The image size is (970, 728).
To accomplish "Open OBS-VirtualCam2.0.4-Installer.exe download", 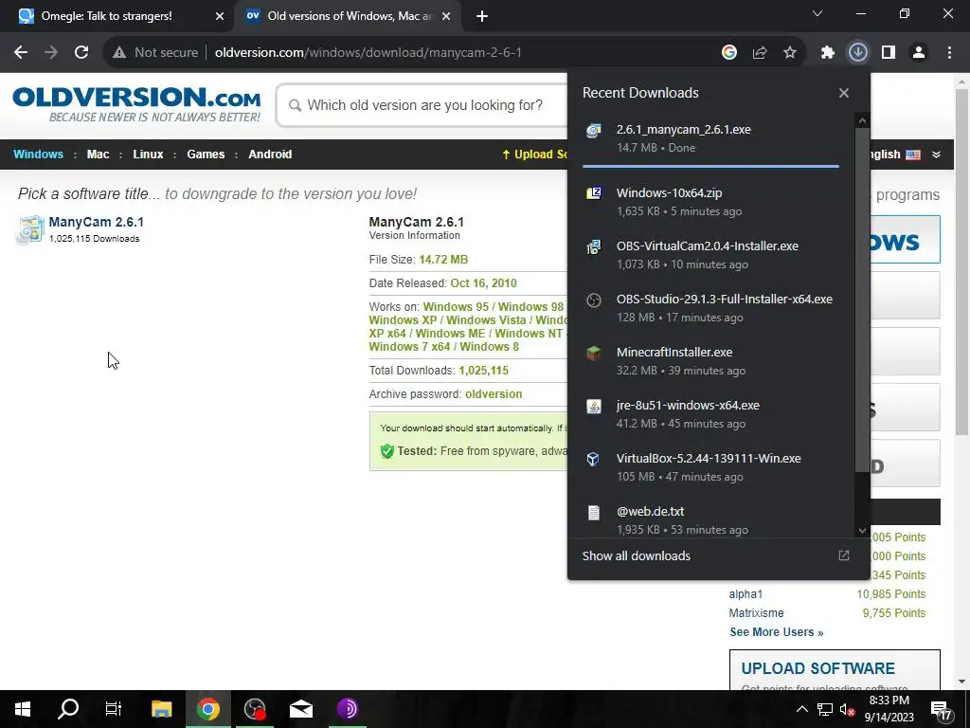I will pyautogui.click(x=710, y=255).
